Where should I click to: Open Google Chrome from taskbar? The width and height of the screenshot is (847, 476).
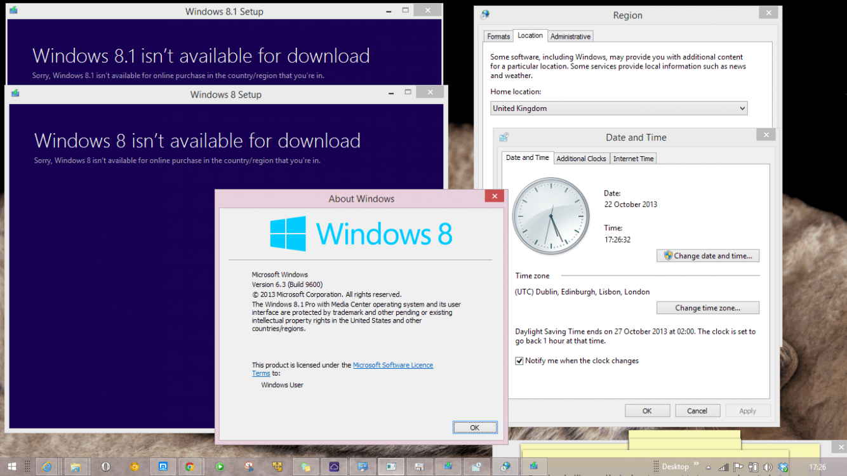(189, 466)
